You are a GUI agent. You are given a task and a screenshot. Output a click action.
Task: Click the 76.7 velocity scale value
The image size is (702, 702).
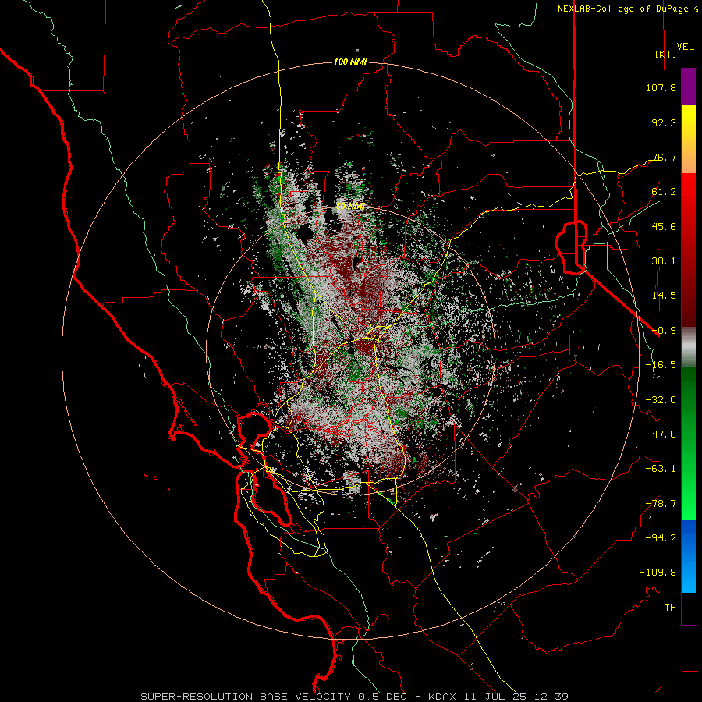(664, 157)
